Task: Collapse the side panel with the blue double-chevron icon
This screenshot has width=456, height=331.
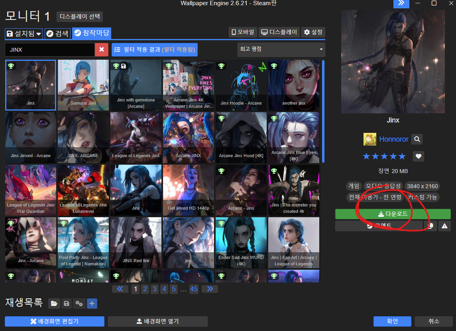Action: click(x=401, y=3)
